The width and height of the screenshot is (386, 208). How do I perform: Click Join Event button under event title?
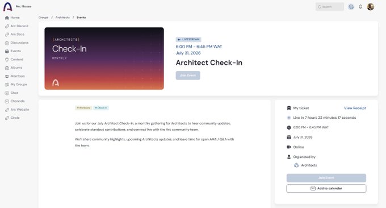(x=188, y=76)
